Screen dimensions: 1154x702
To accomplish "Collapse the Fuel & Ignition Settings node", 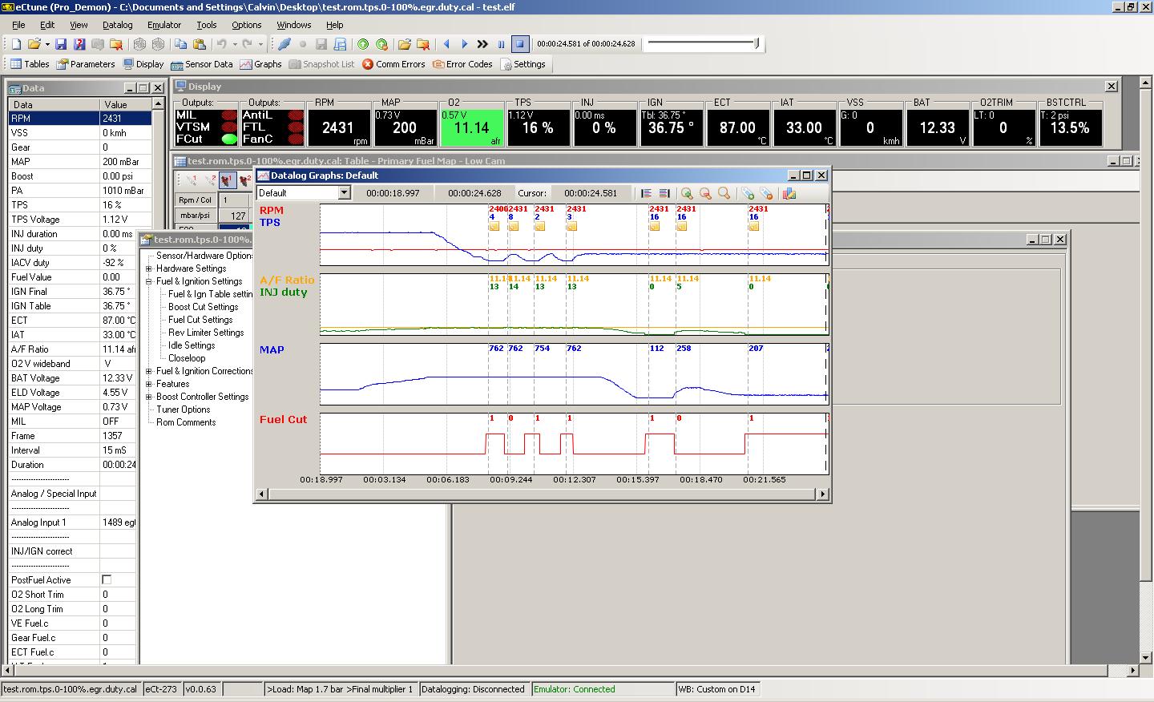I will [149, 281].
